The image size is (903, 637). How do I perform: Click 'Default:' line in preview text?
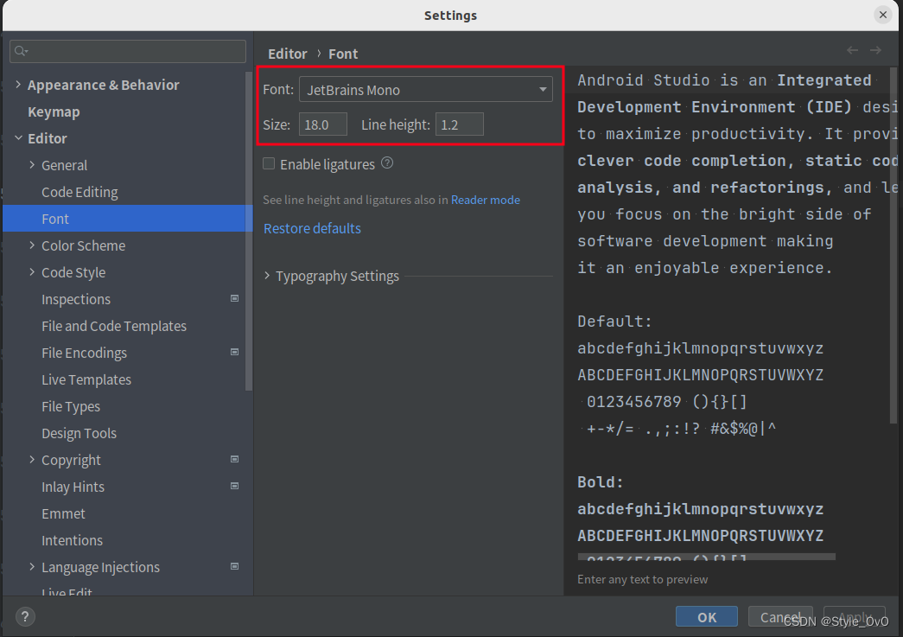click(x=614, y=321)
